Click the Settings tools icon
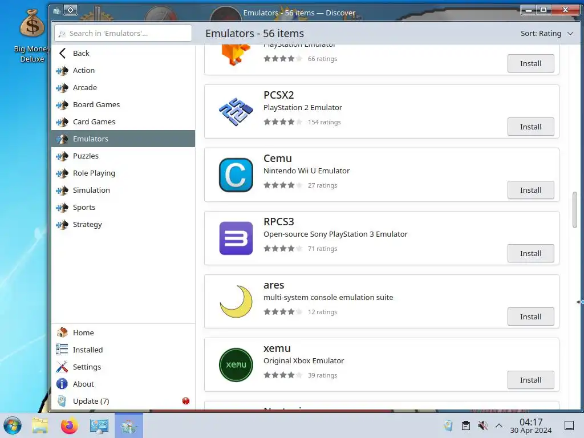 (62, 367)
